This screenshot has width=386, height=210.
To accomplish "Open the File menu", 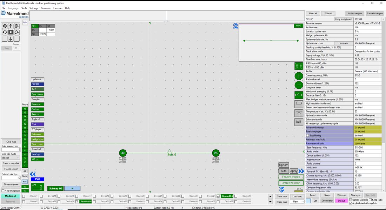I will coord(4,8).
